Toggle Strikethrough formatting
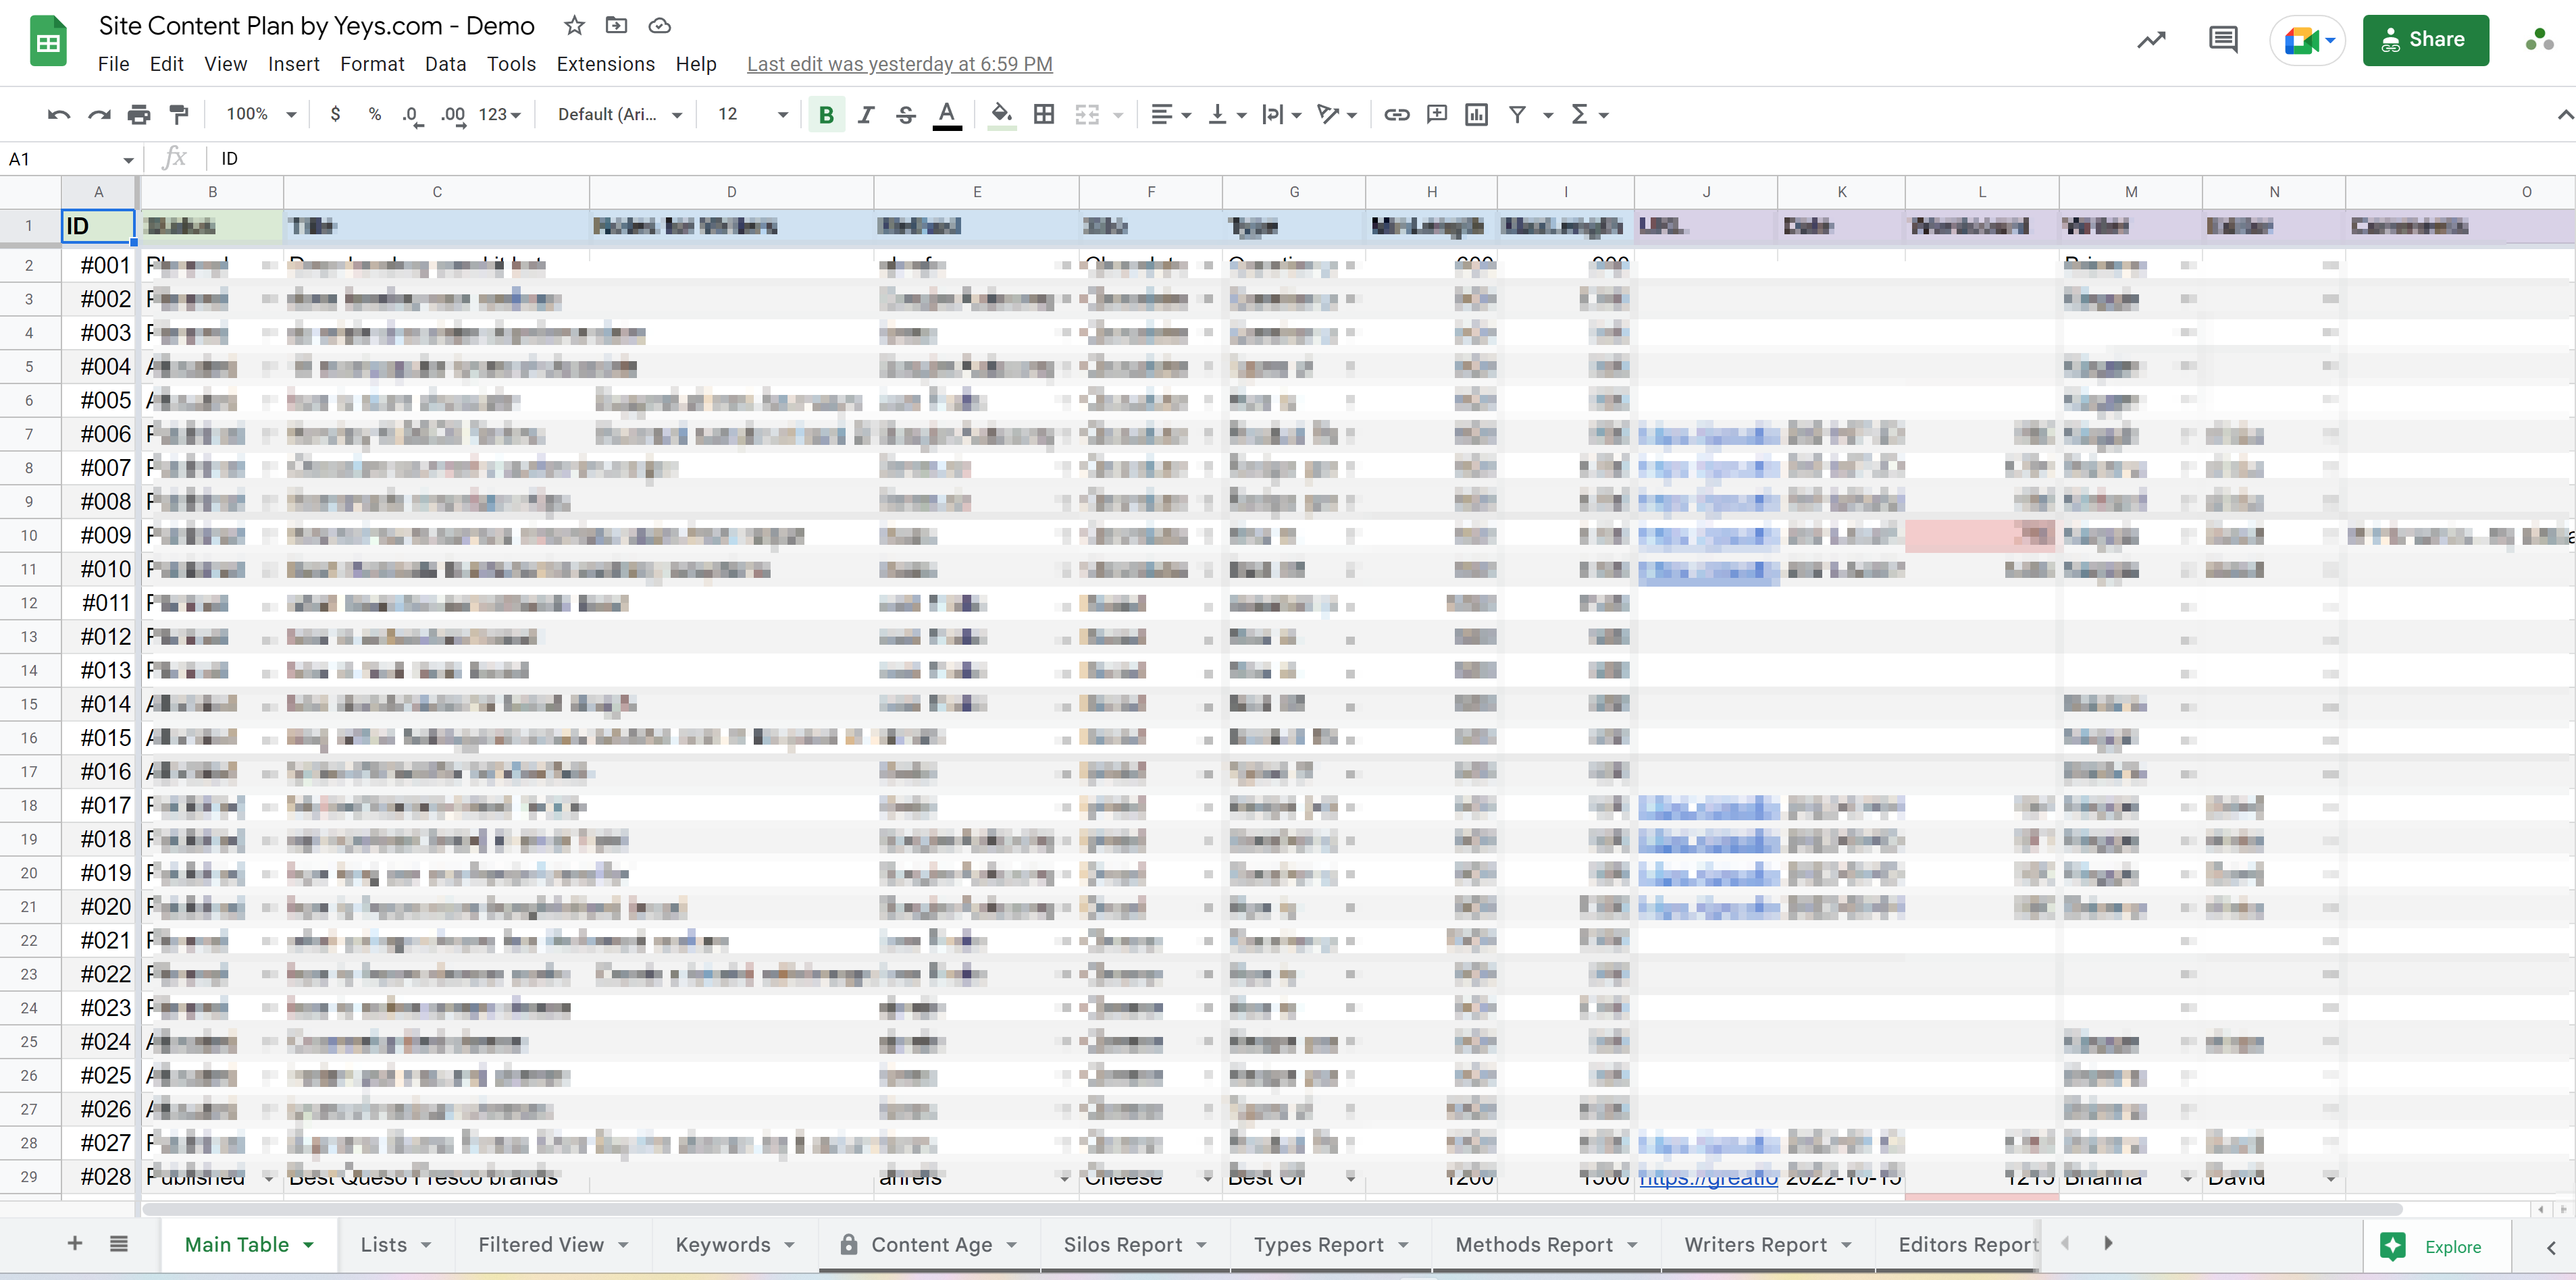This screenshot has height=1280, width=2576. tap(906, 115)
